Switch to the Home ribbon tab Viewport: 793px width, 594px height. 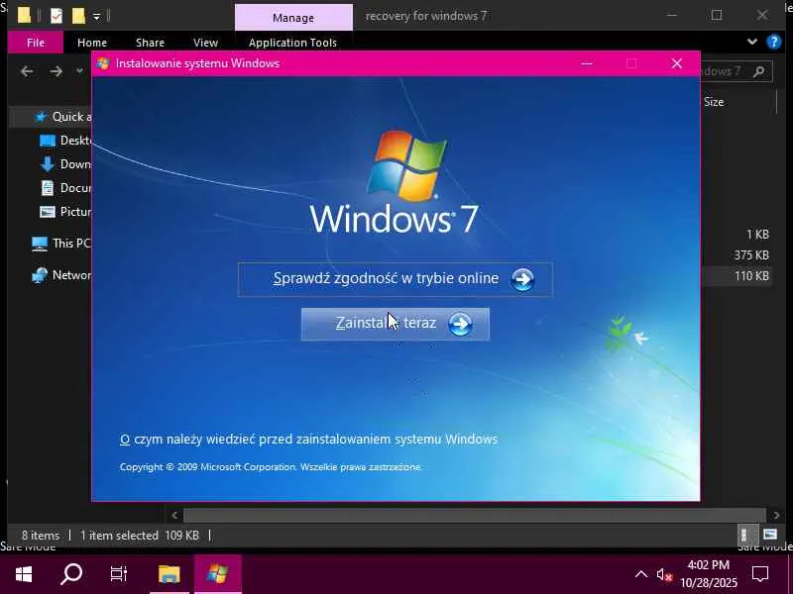point(92,43)
